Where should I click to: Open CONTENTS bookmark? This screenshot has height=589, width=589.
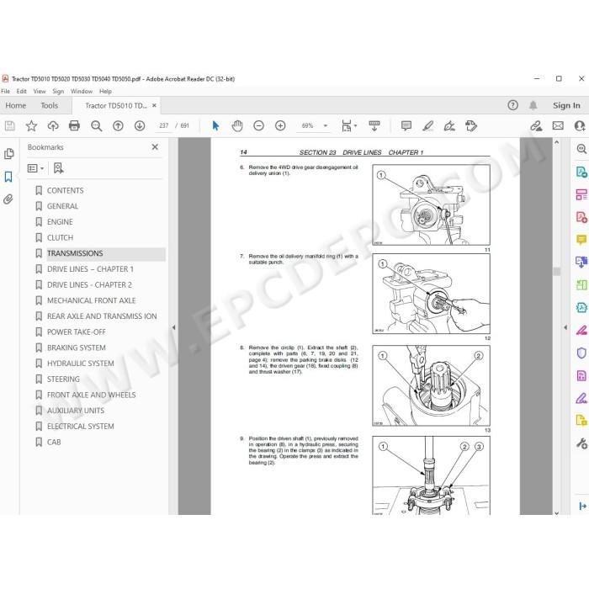66,190
